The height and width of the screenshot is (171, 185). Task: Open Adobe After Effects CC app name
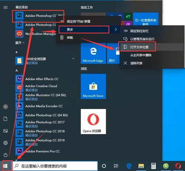coord(42,79)
